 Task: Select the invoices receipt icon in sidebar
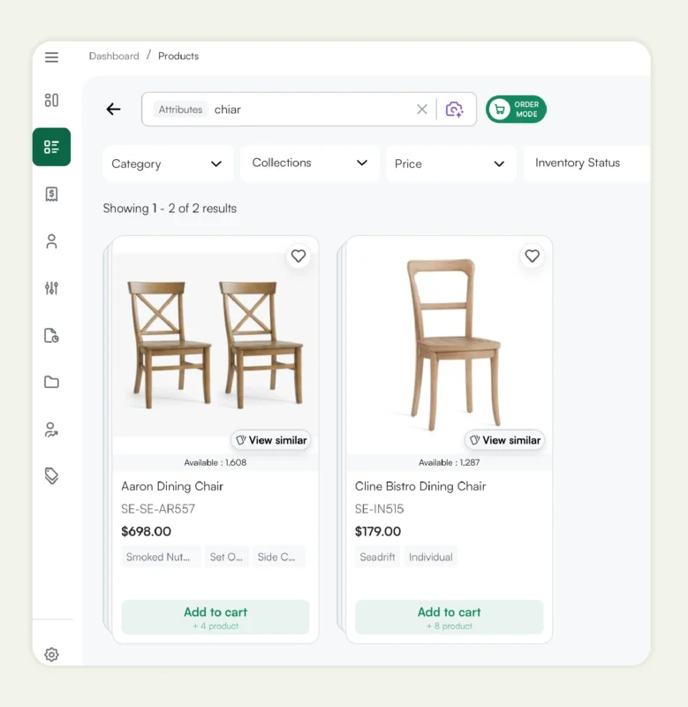click(x=51, y=194)
